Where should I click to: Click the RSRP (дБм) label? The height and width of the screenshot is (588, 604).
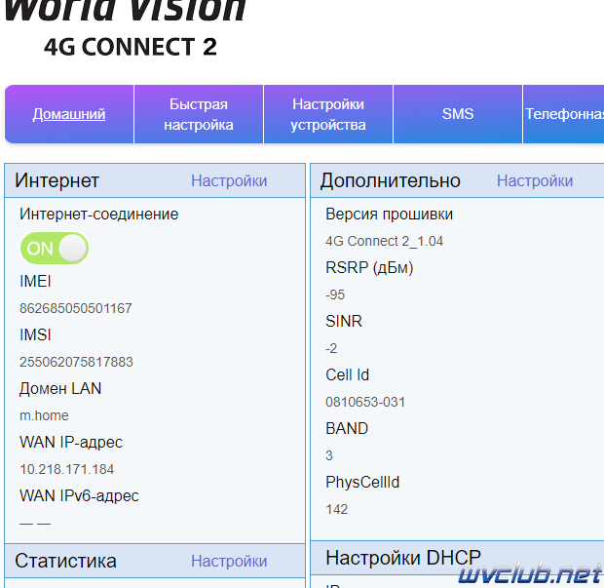point(369,268)
